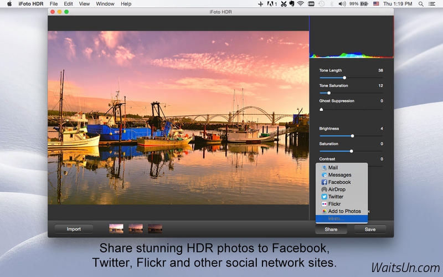
Task: Share to Twitter in share menu
Action: pos(342,197)
